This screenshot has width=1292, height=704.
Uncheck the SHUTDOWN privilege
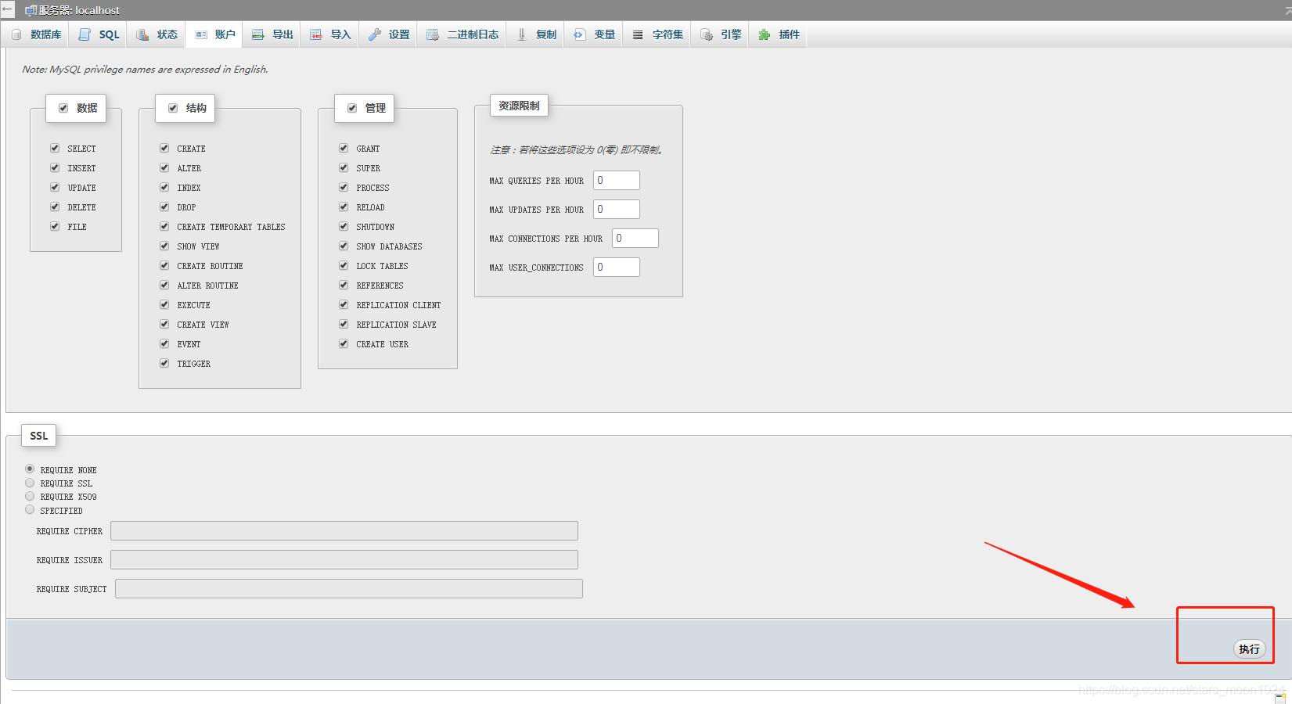coord(344,226)
